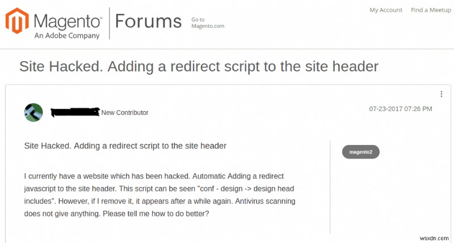The height and width of the screenshot is (243, 454).
Task: Open the post options three-dot menu
Action: tap(442, 94)
